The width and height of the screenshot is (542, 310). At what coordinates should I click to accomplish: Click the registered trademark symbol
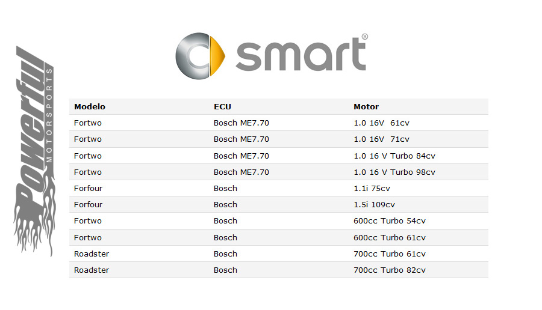point(365,37)
